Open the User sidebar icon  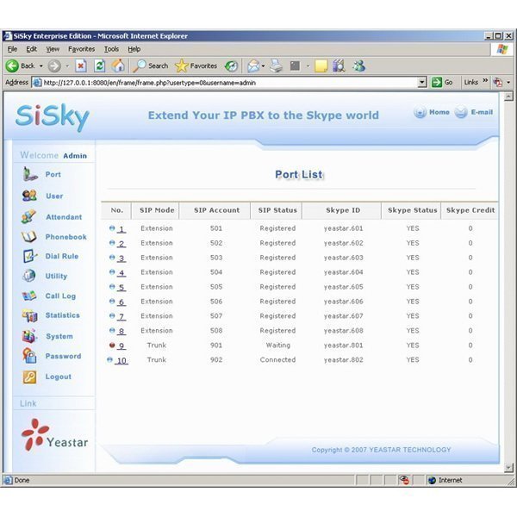pos(29,196)
